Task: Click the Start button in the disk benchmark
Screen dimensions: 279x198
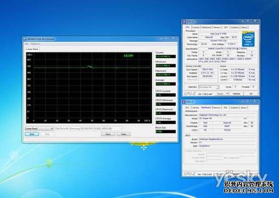Action: point(32,134)
